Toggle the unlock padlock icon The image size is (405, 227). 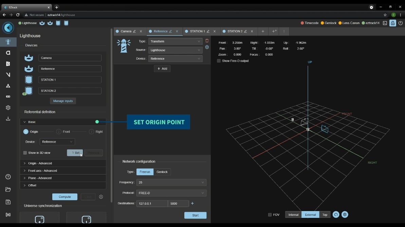coord(393,23)
